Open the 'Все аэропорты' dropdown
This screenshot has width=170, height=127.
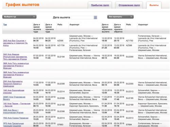120,17
